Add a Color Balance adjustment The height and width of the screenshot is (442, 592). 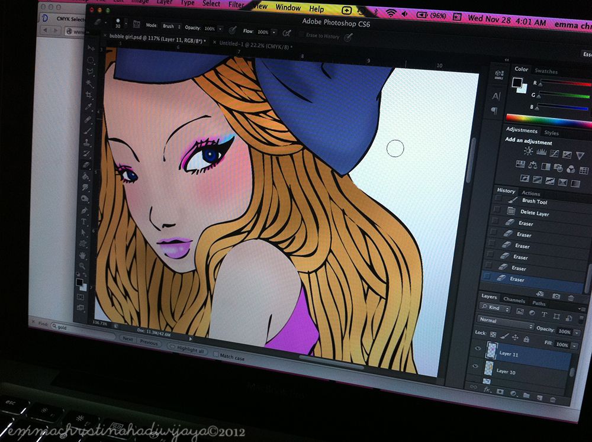coord(533,165)
